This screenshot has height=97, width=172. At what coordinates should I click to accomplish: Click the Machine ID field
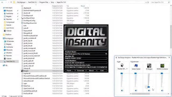click(86, 58)
